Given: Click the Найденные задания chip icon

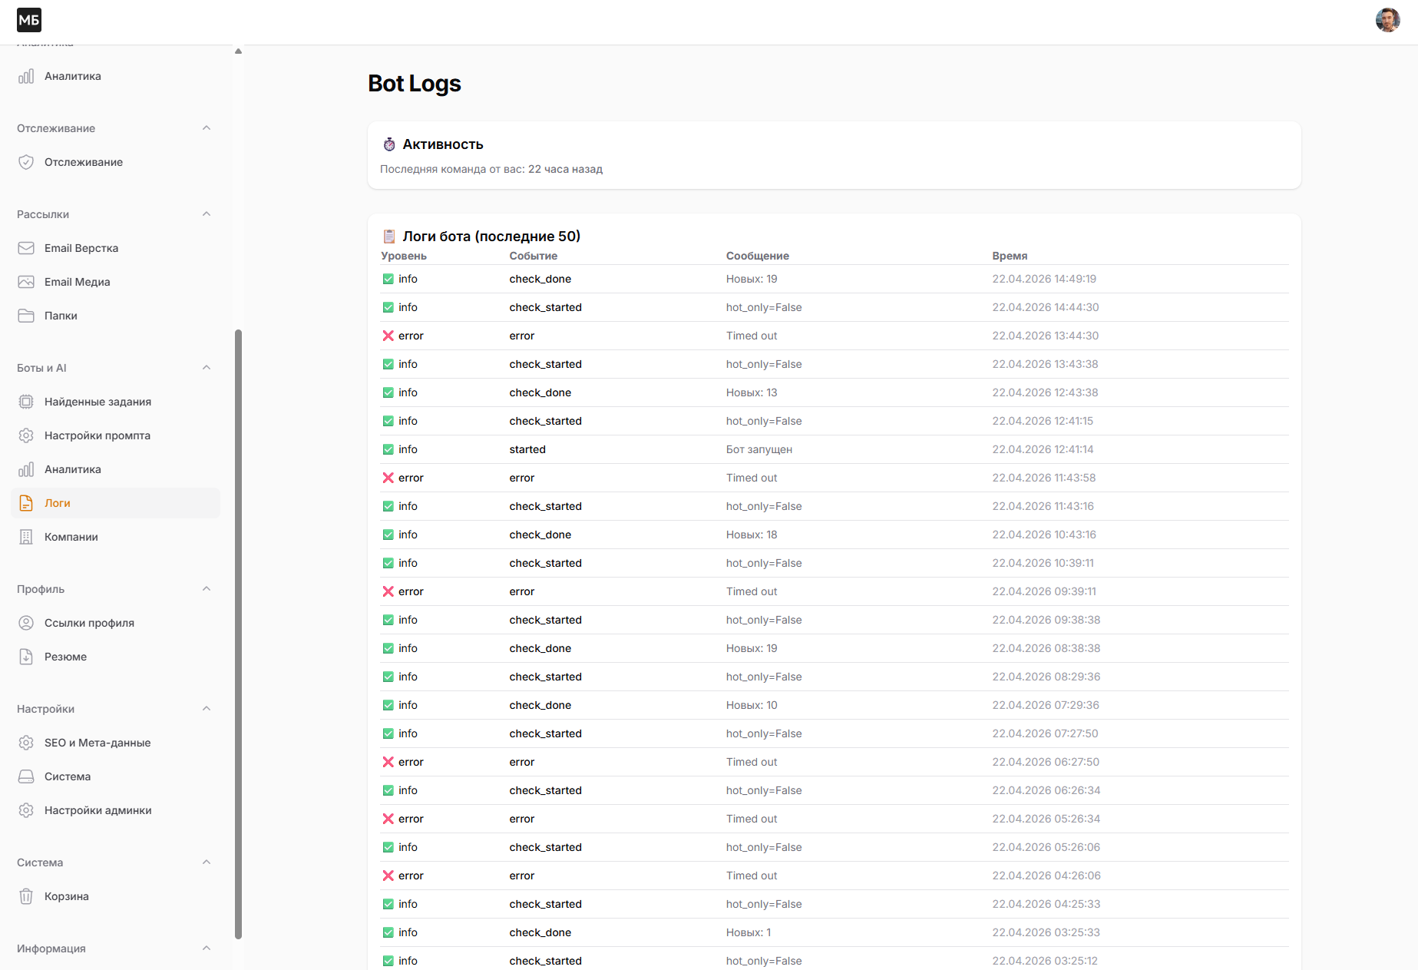Looking at the screenshot, I should point(26,402).
